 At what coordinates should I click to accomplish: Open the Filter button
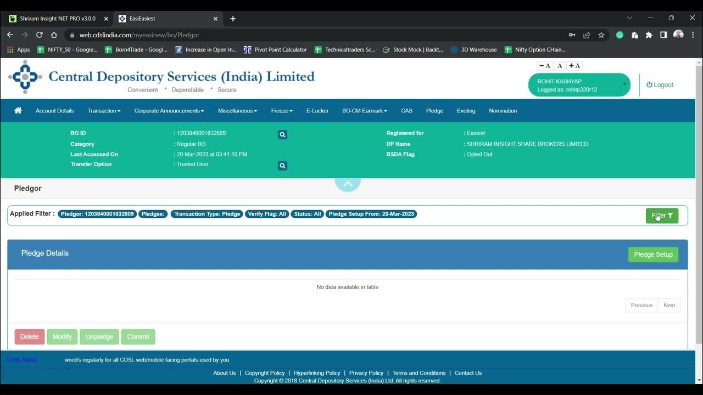pos(662,216)
